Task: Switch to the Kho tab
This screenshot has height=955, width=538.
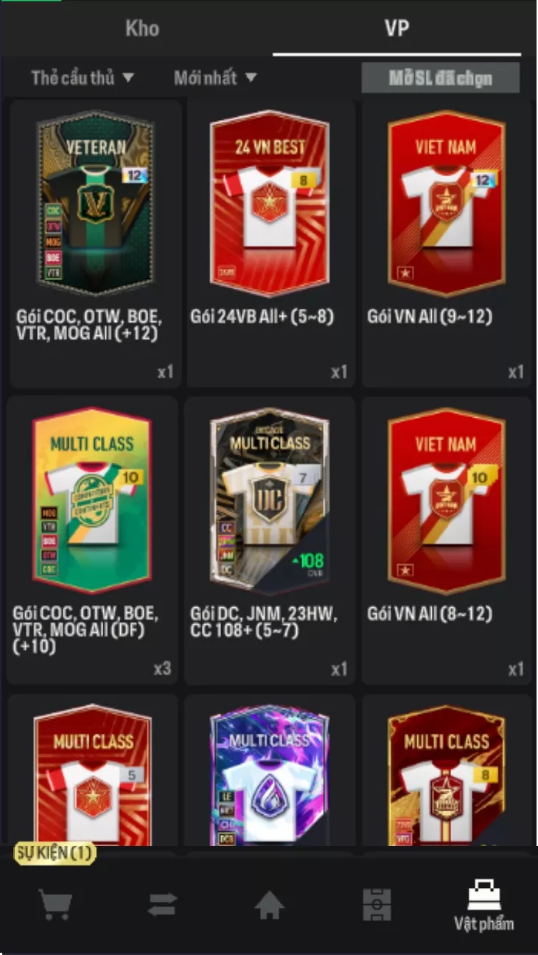Action: click(x=142, y=29)
